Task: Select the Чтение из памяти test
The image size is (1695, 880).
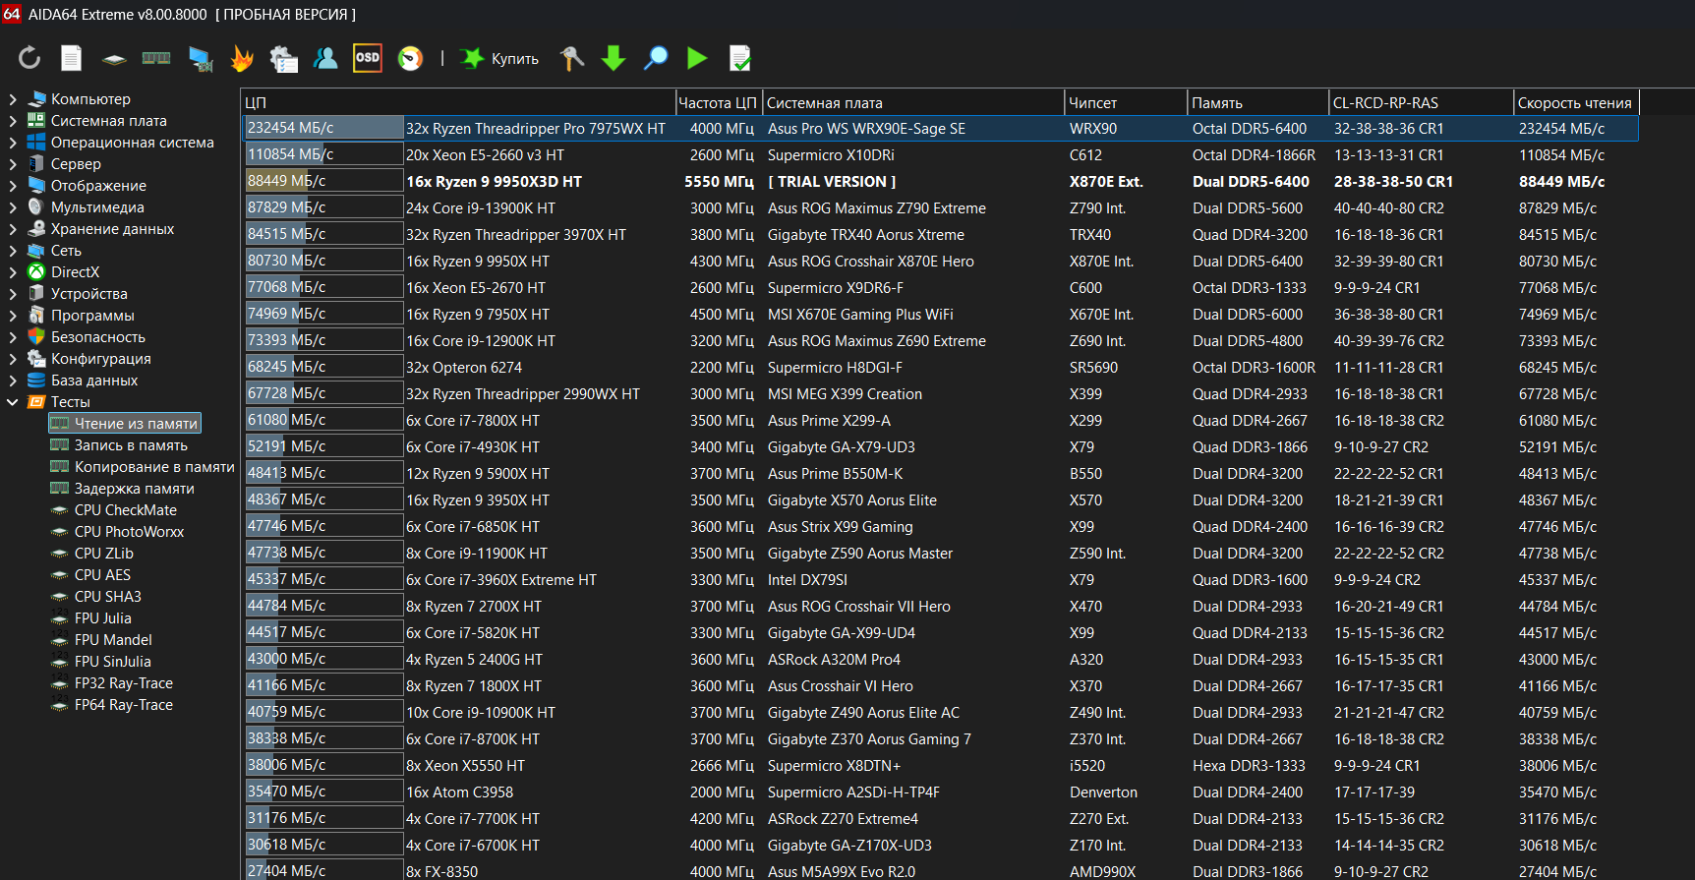Action: (125, 424)
